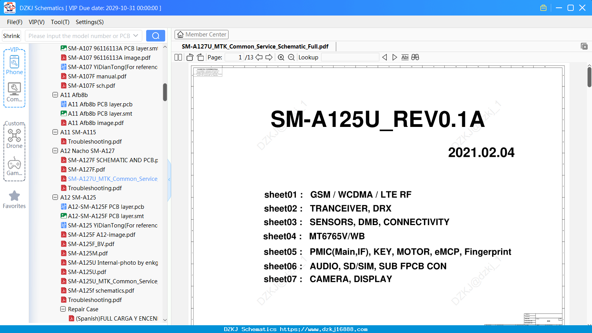
Task: Click the file tree scroll-down arrow
Action: pyautogui.click(x=165, y=320)
